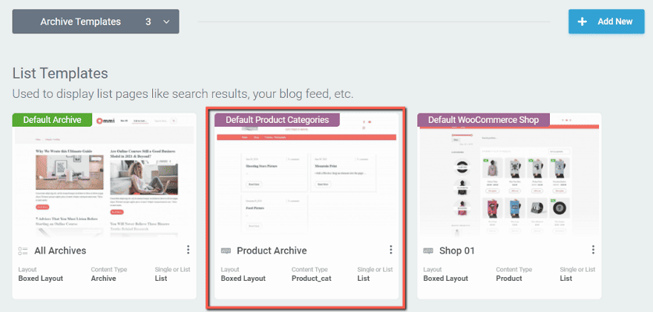Expand the Archive Templates chevron arrow
The width and height of the screenshot is (653, 312).
166,21
